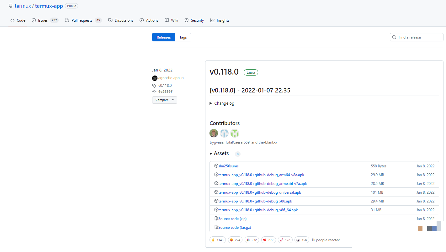The height and width of the screenshot is (252, 446).
Task: Download the sha256sums file
Action: (x=228, y=166)
